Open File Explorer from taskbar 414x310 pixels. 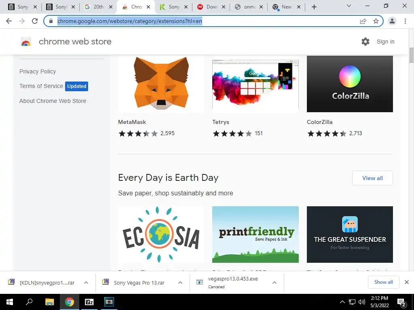(x=49, y=302)
